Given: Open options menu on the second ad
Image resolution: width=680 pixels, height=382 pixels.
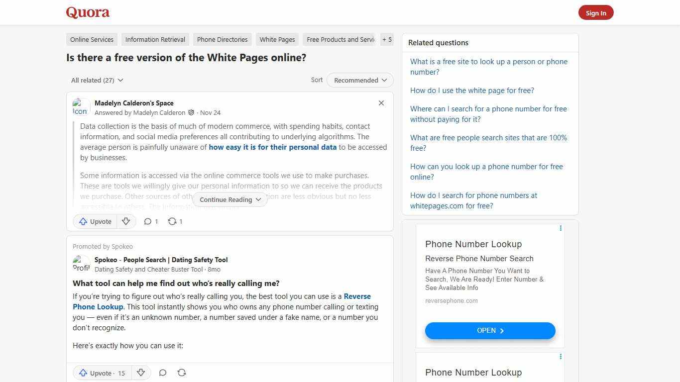Looking at the screenshot, I should coord(561,357).
